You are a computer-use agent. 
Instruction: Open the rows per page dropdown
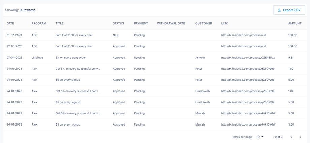pos(260,137)
